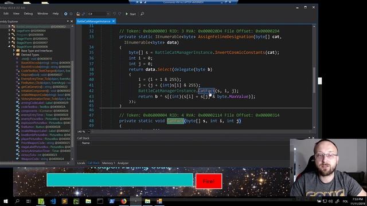
Task: Open Windows taskbar search
Action: [x=17, y=201]
